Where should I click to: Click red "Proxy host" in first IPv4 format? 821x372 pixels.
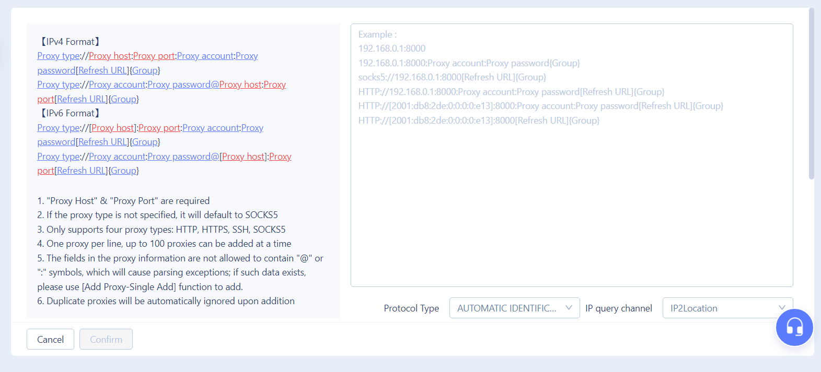pos(110,56)
